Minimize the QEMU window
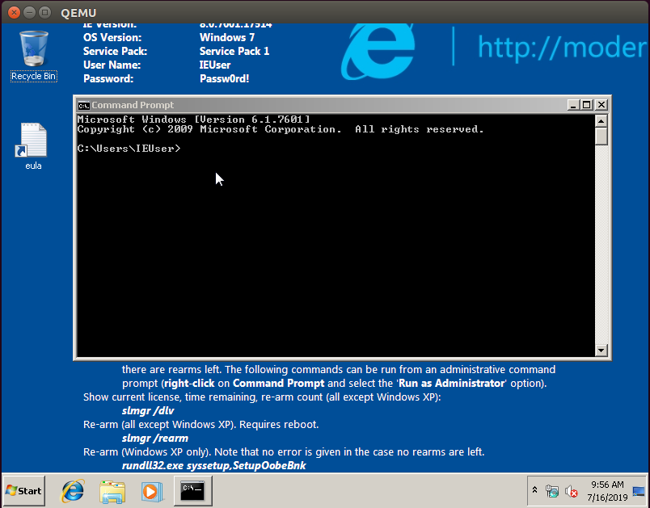 [29, 12]
